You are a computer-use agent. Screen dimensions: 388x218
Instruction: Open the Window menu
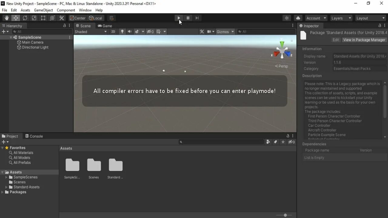pyautogui.click(x=85, y=10)
